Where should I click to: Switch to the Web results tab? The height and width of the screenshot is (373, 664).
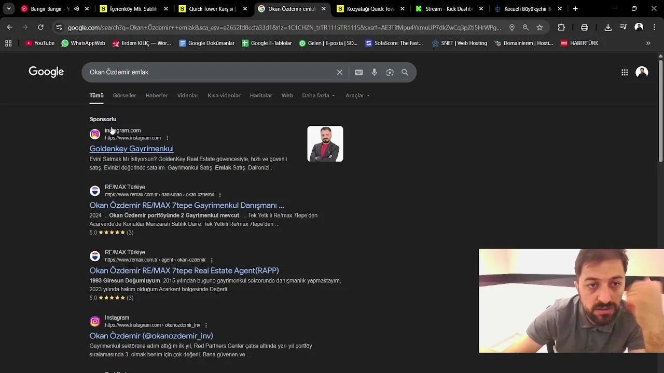(x=287, y=95)
